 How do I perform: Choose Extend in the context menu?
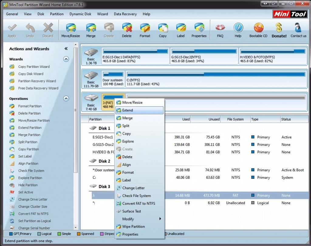139,110
